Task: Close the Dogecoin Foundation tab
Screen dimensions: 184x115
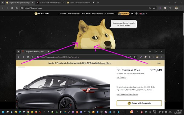Action: pyautogui.click(x=94, y=3)
